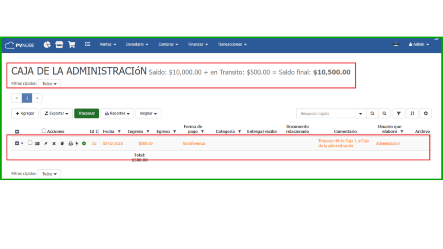Screen dimensions: 443x249
Task: Click the copy icon on row 52
Action: (62, 144)
